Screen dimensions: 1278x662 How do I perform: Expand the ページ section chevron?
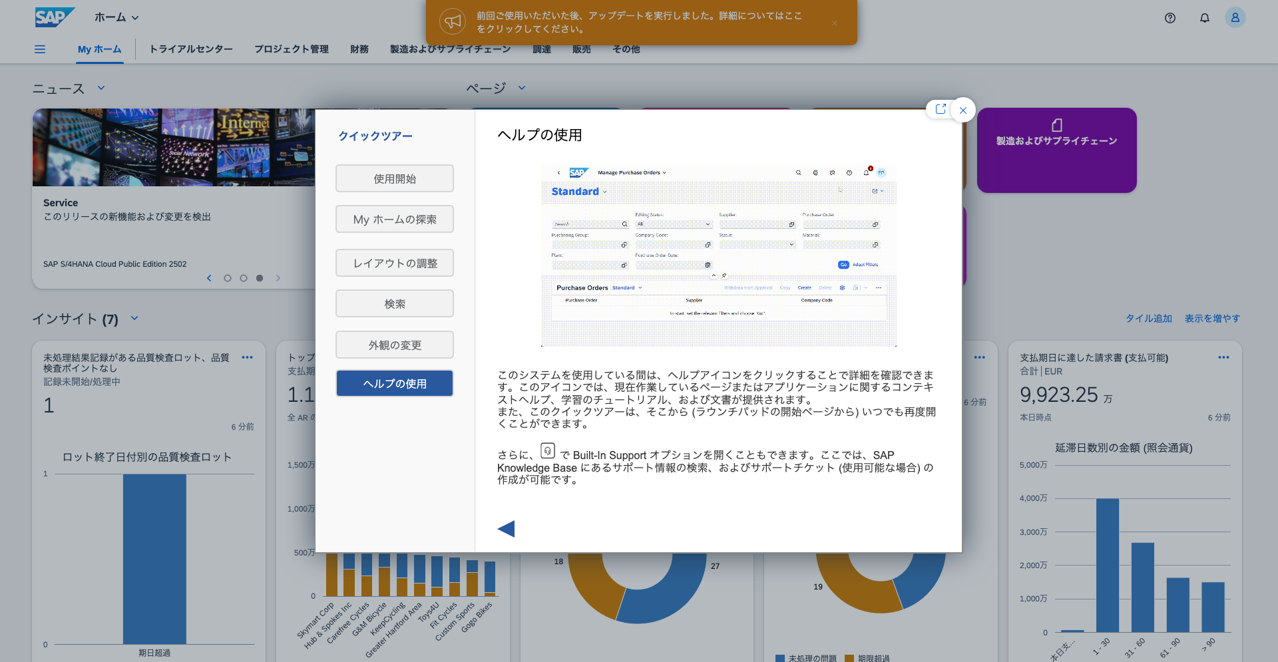[522, 88]
